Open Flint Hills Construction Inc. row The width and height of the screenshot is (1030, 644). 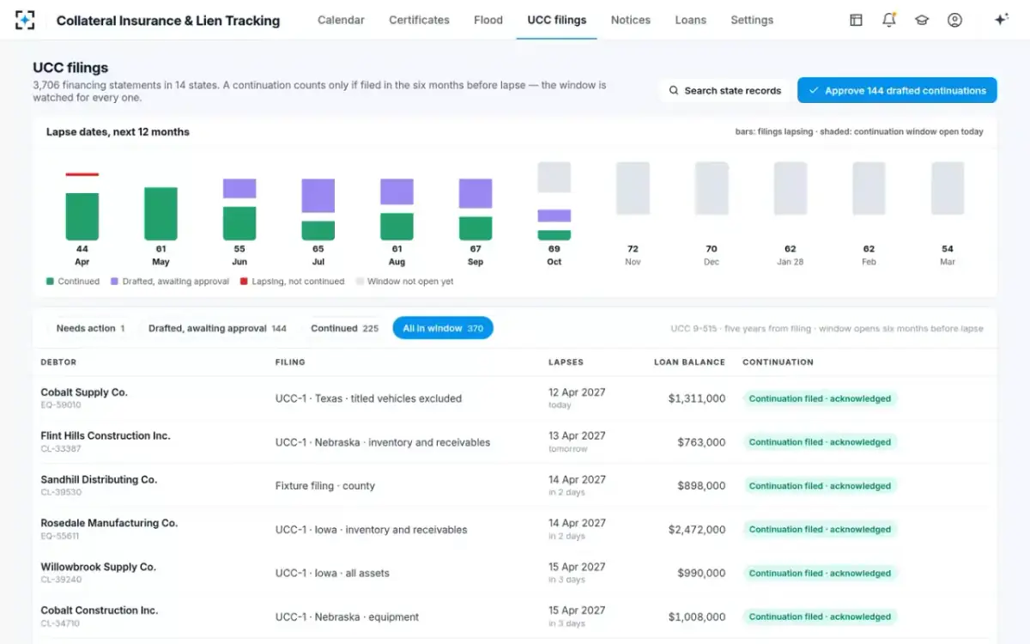tap(515, 442)
